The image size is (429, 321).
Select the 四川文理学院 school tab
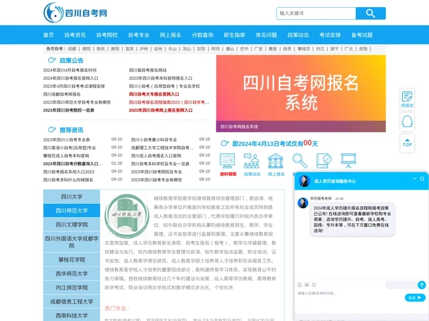click(71, 224)
